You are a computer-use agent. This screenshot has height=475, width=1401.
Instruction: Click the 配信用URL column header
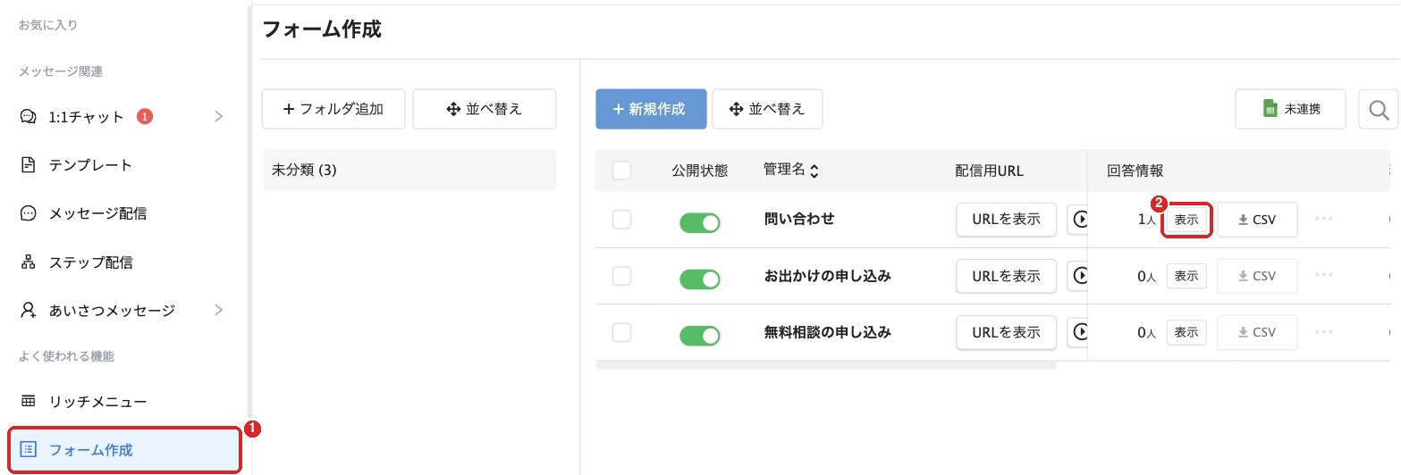pos(991,171)
